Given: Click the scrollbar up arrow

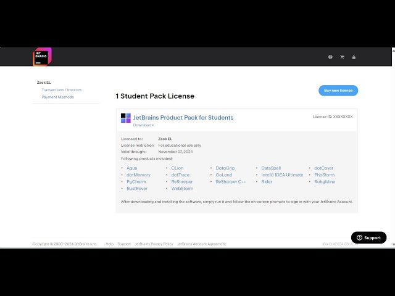Looking at the screenshot, I should 393,51.
